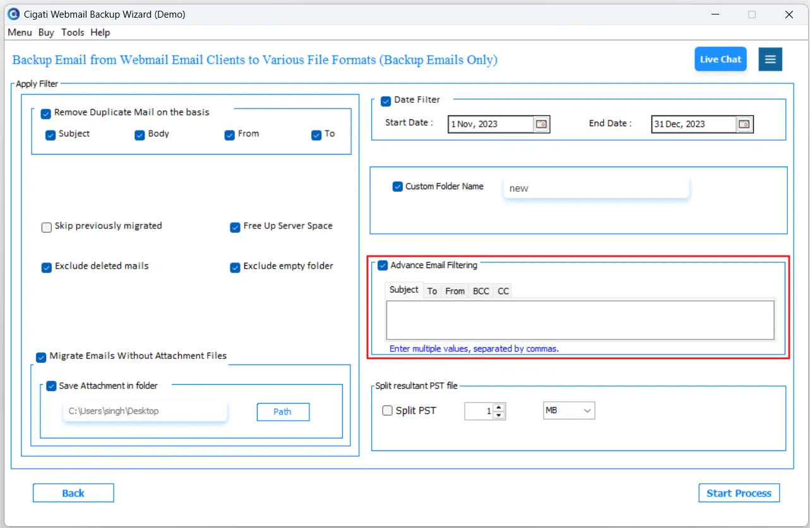810x528 pixels.
Task: Enable the Split PST checkbox
Action: 388,411
